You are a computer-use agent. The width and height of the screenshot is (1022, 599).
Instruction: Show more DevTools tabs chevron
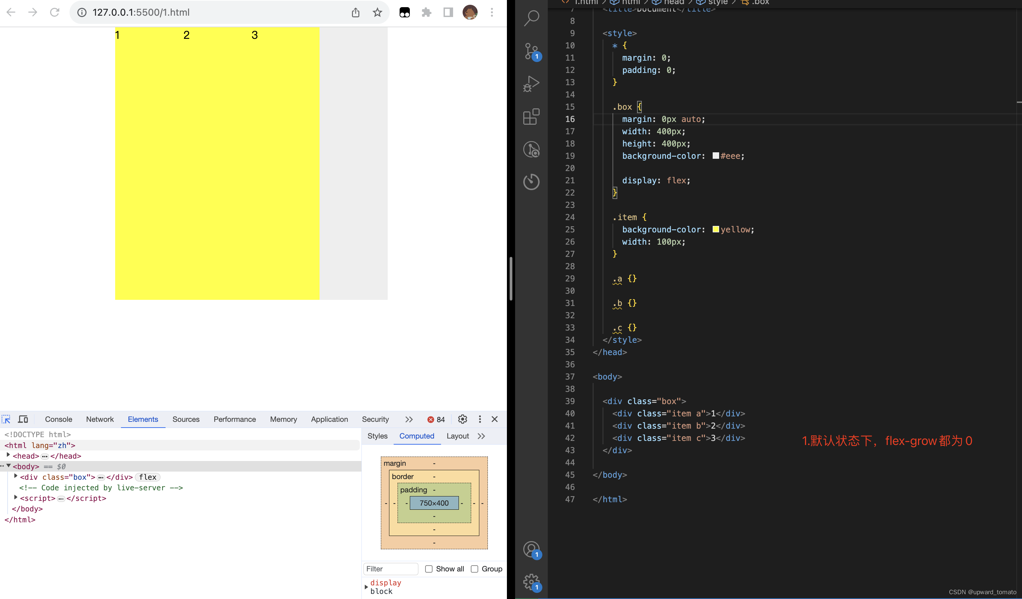point(409,419)
